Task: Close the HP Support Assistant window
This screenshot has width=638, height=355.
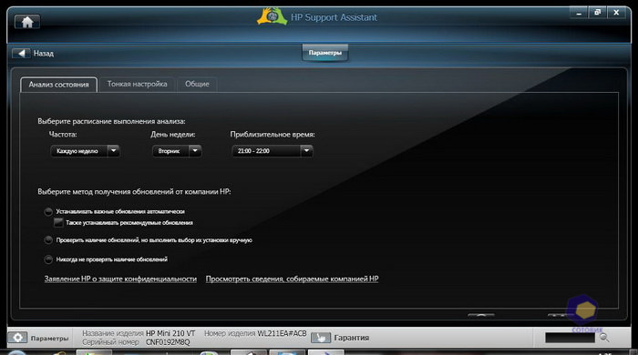Action: (616, 13)
